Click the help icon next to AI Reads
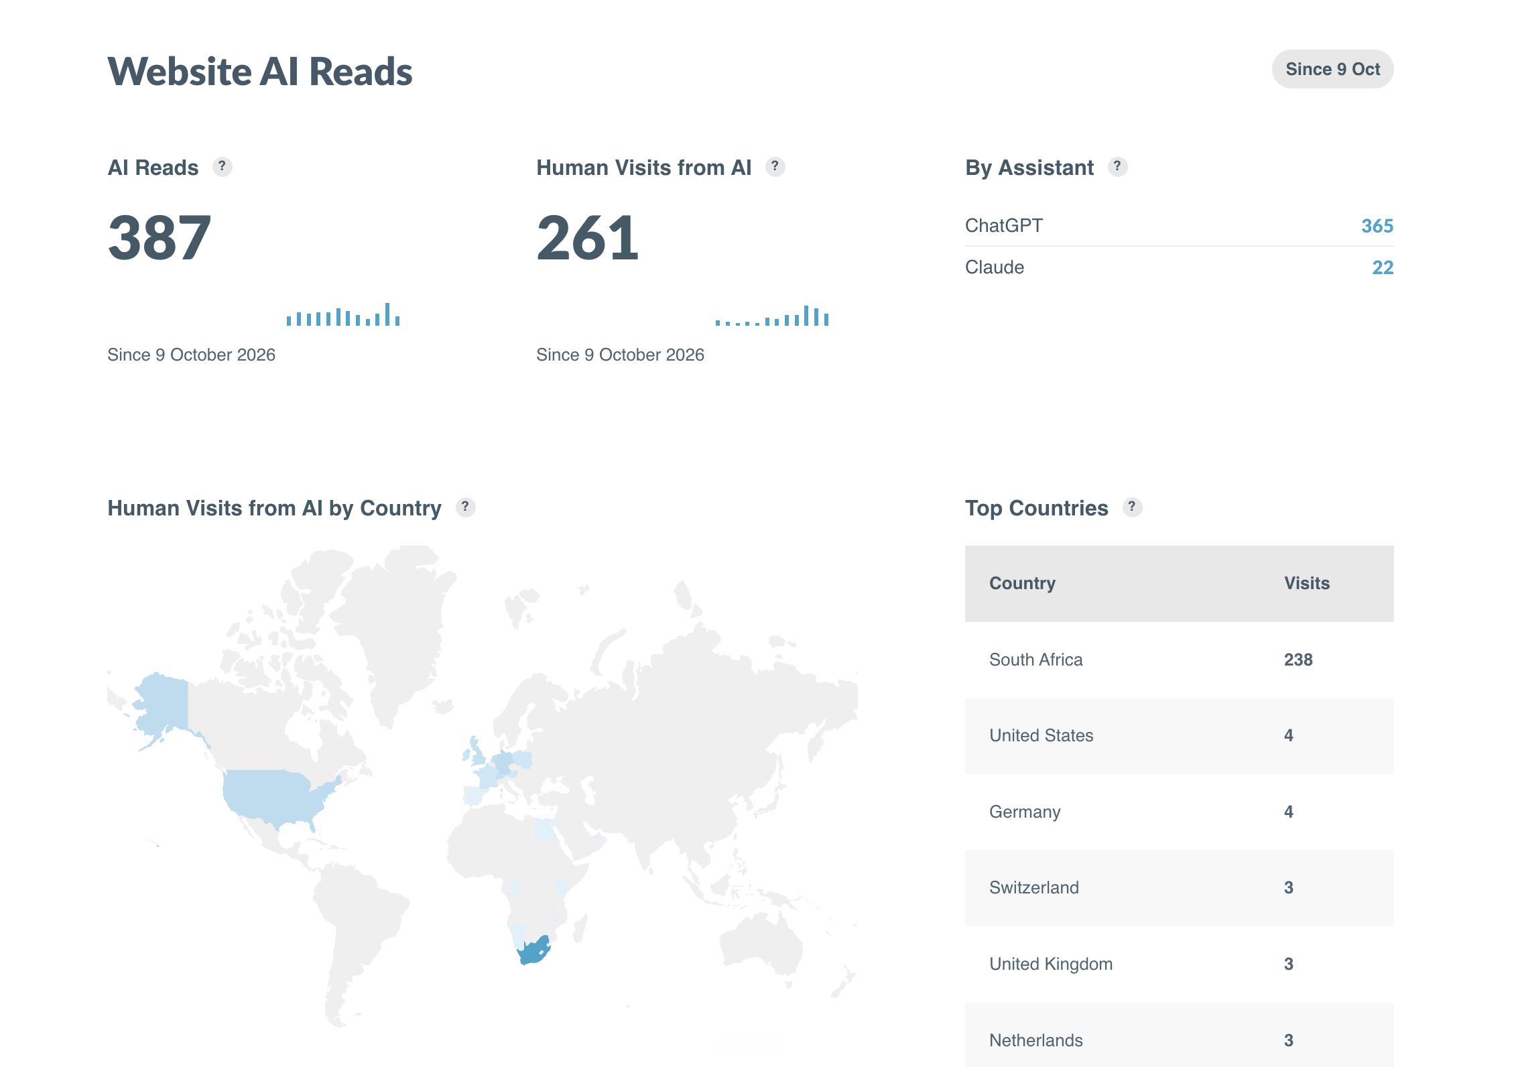This screenshot has height=1067, width=1516. pyautogui.click(x=223, y=167)
